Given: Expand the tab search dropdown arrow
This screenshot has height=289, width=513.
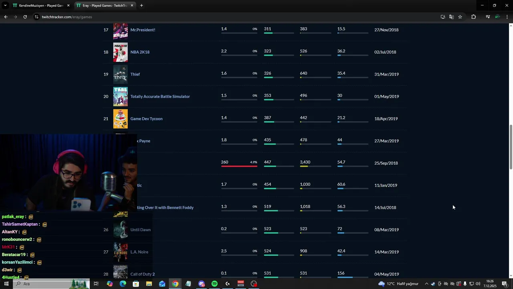Looking at the screenshot, I should pyautogui.click(x=5, y=6).
